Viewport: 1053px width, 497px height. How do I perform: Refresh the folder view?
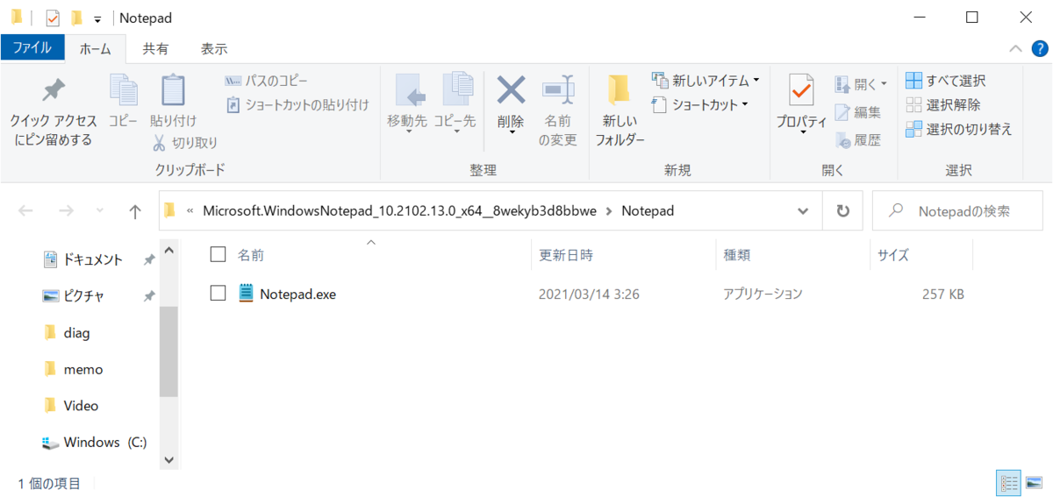coord(843,211)
